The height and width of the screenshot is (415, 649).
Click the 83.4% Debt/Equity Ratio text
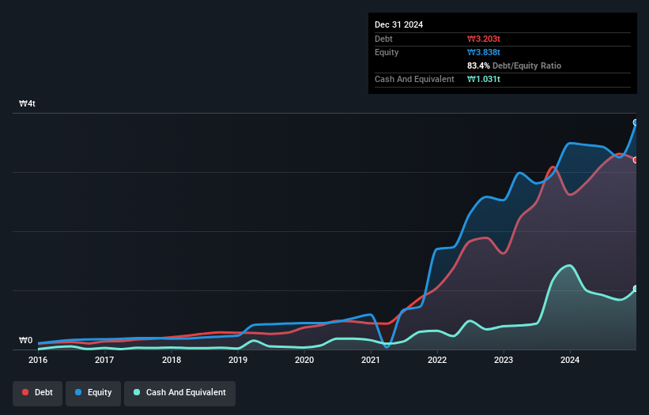click(x=514, y=65)
